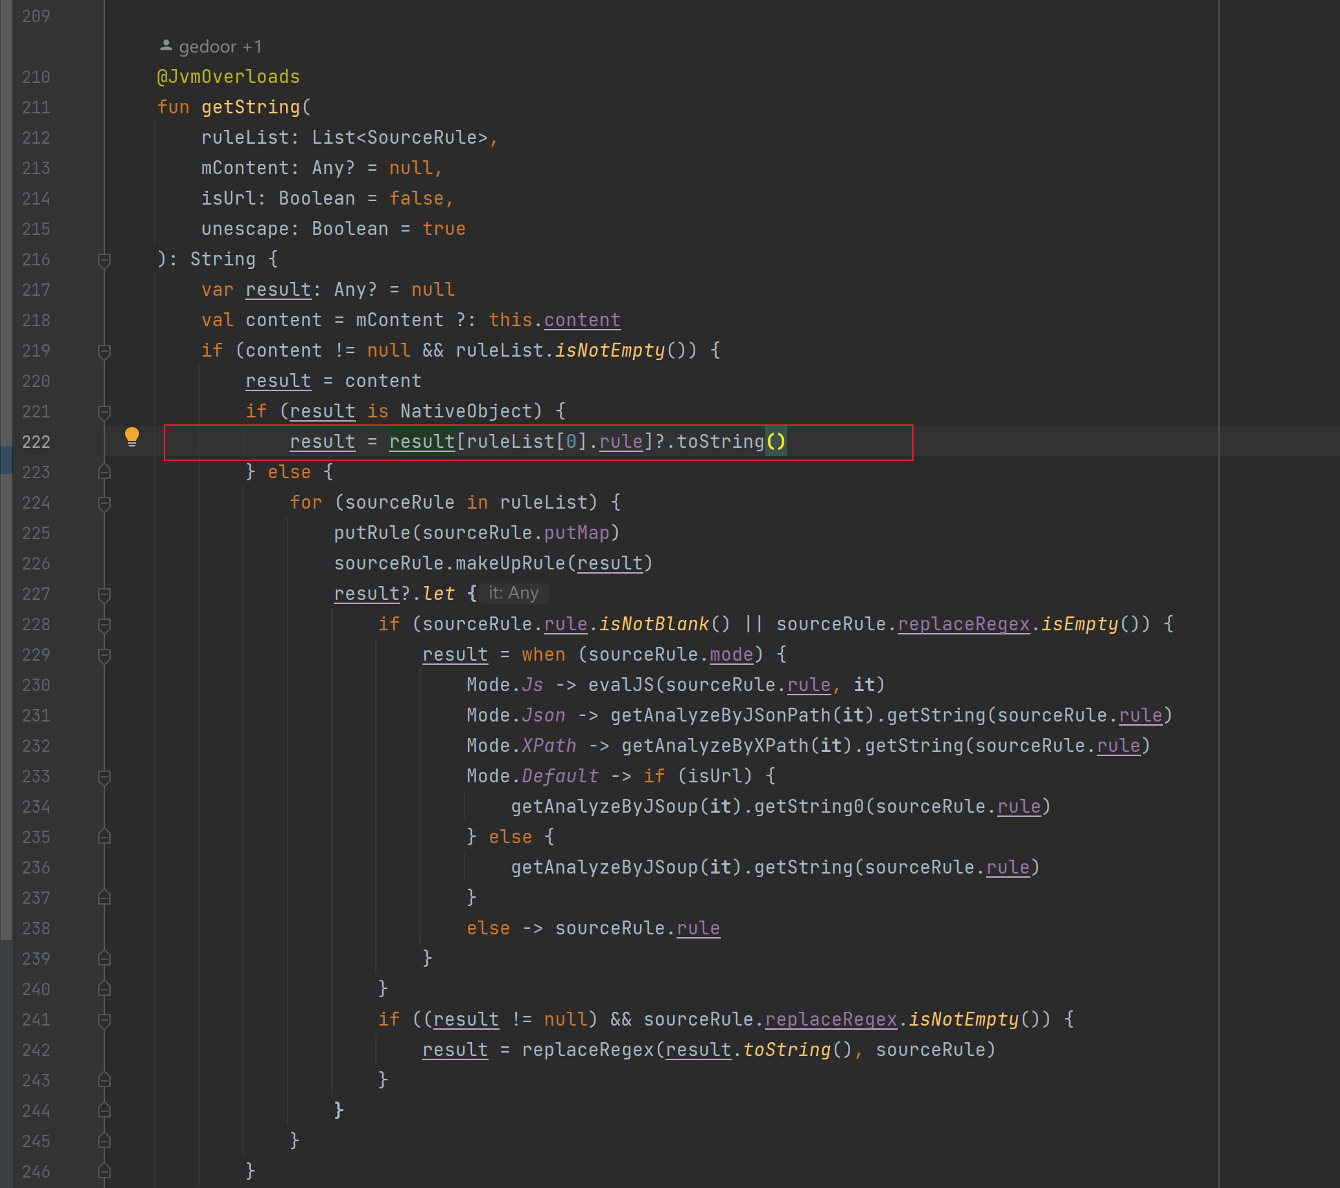The width and height of the screenshot is (1340, 1188).
Task: Click the fold-end marker at line 239
Action: pos(104,959)
